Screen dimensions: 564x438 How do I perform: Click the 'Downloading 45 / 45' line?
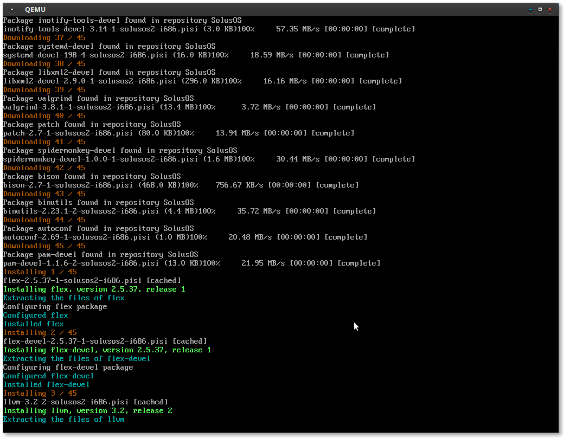click(44, 246)
